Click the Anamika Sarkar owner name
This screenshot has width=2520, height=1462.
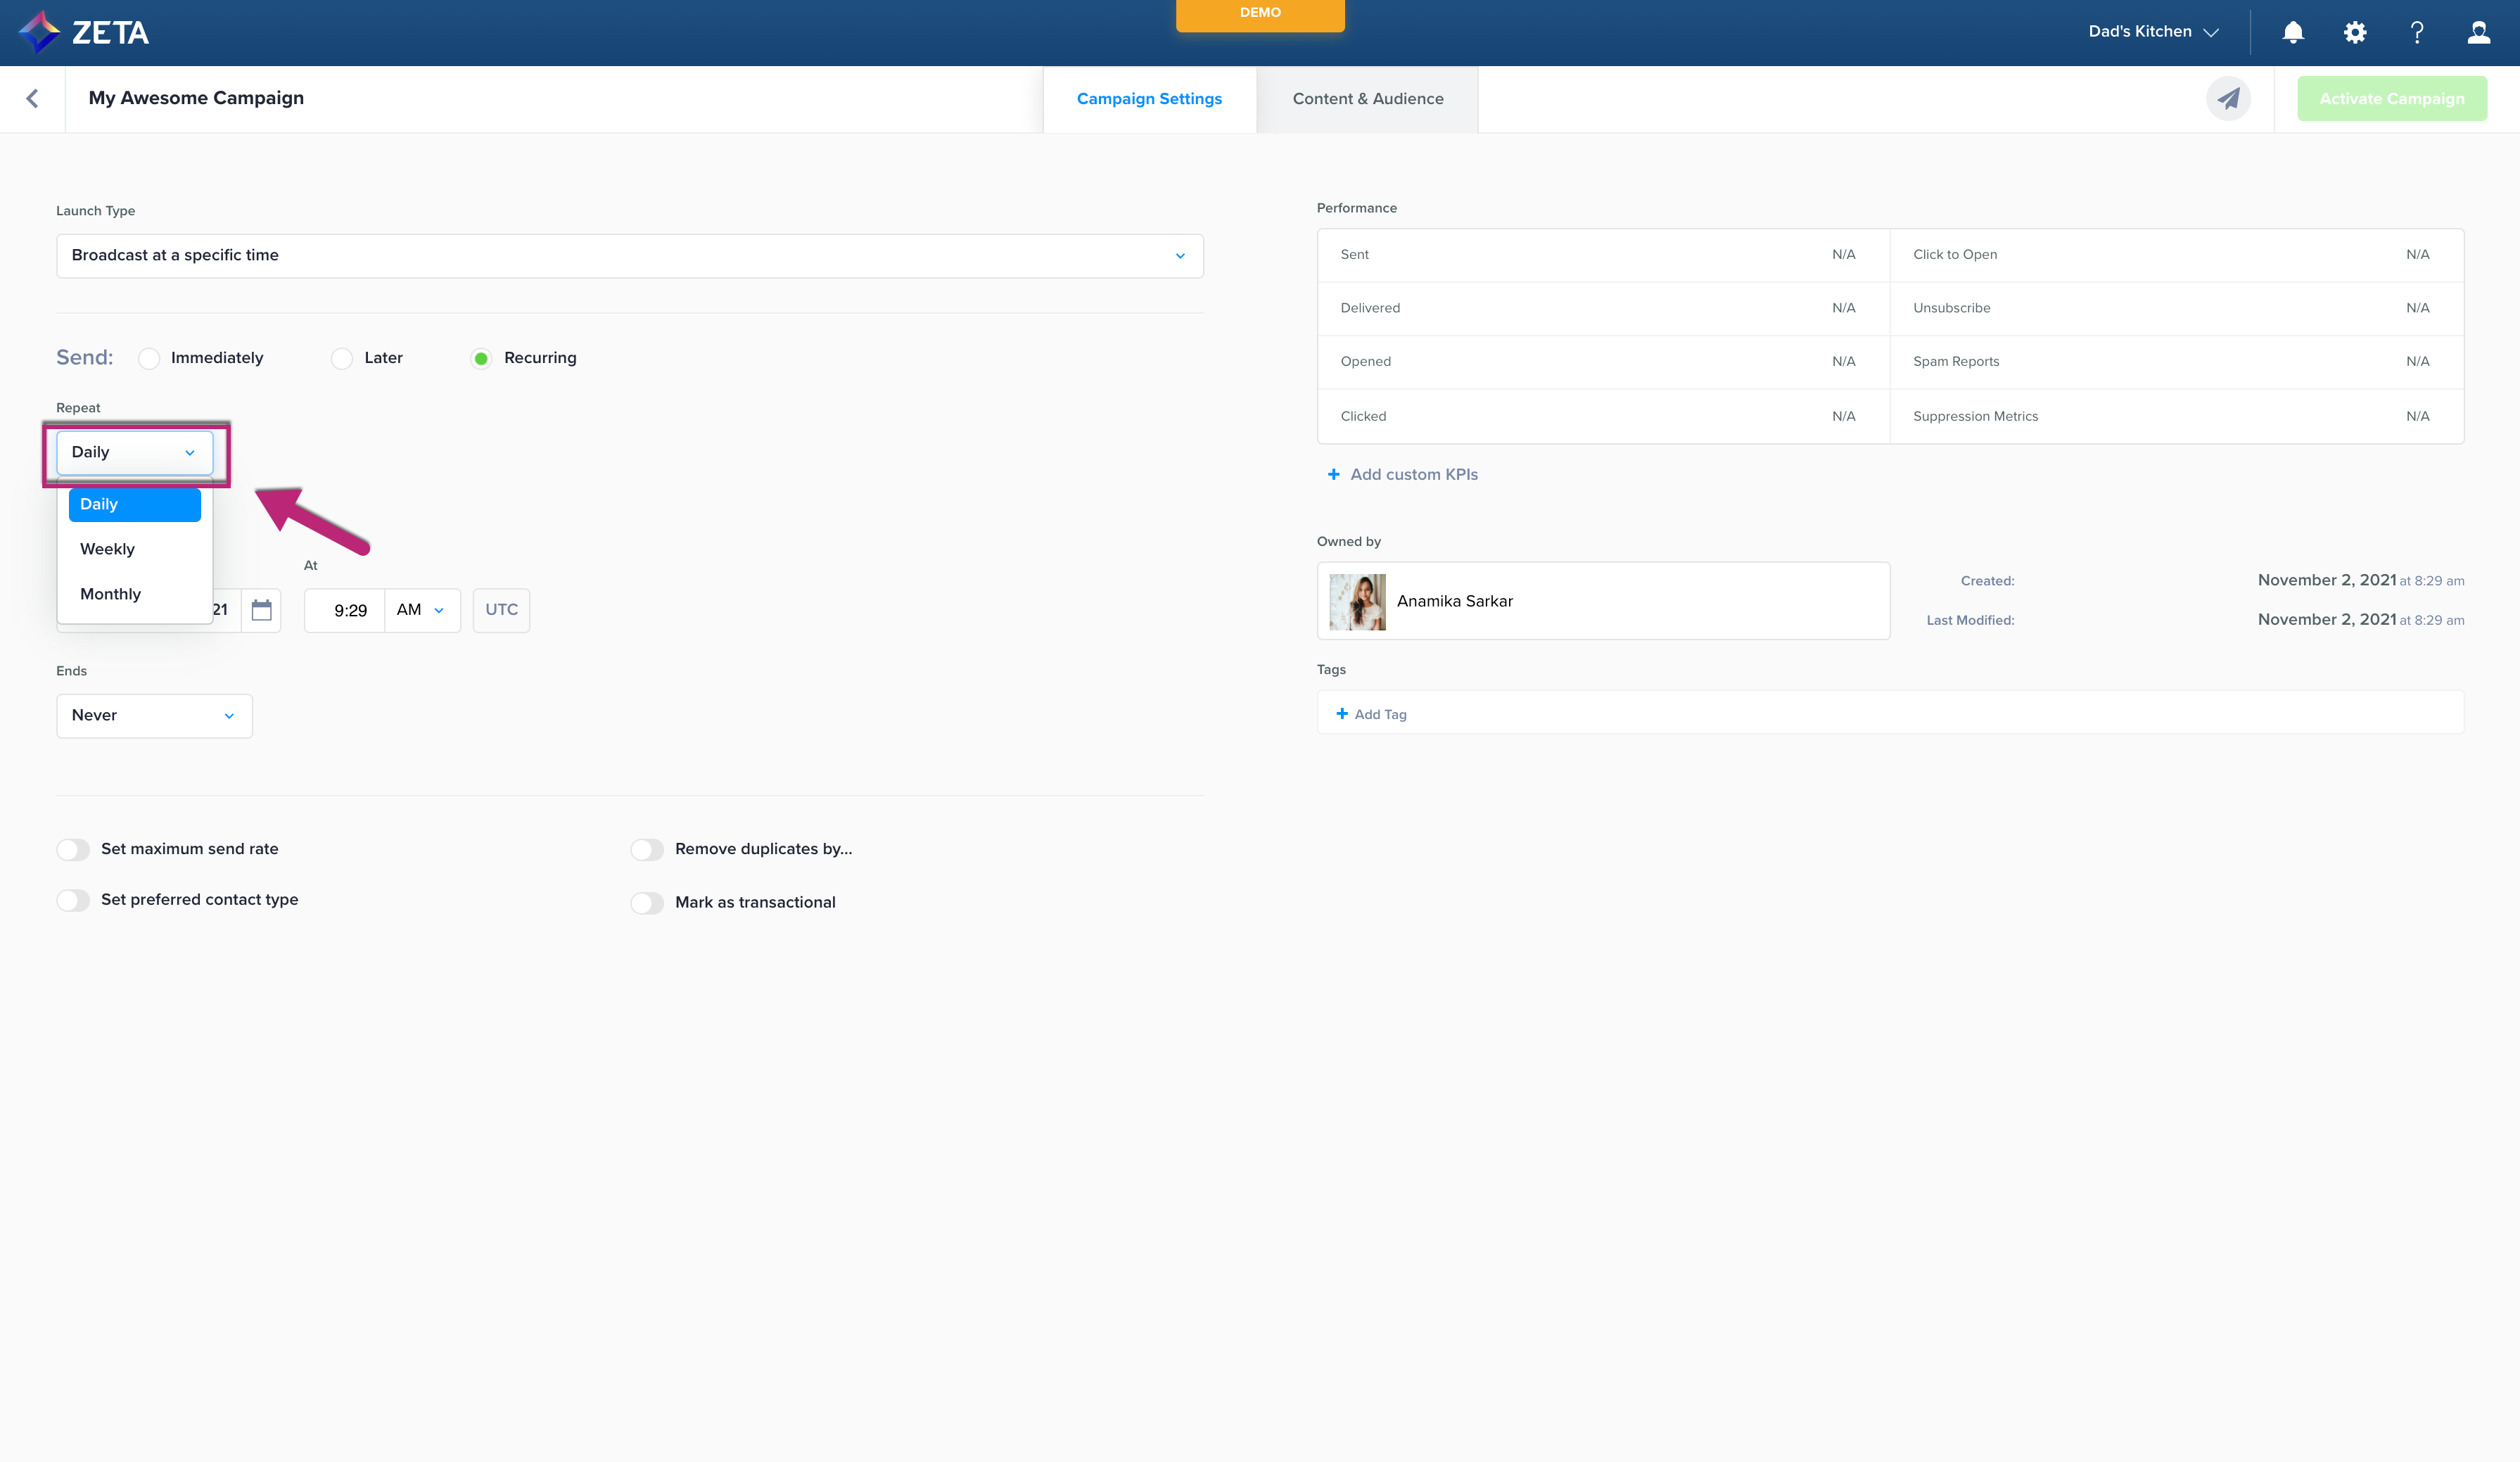1454,601
